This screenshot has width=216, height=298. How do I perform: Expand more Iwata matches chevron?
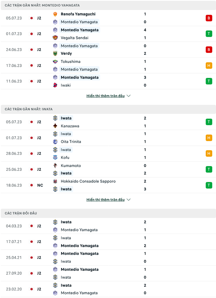pyautogui.click(x=129, y=200)
